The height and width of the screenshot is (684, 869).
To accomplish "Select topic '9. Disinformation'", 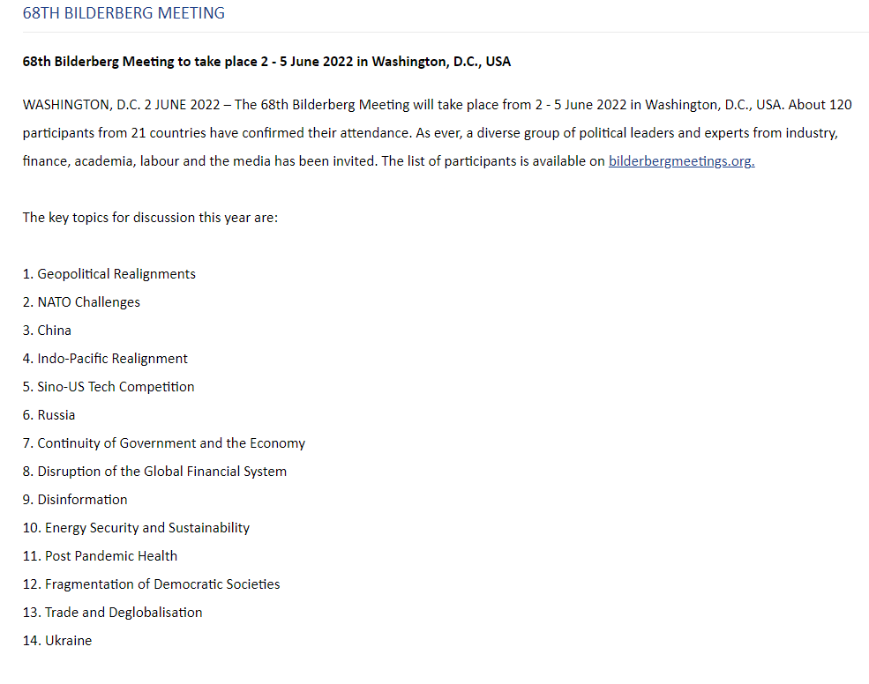I will coord(75,500).
